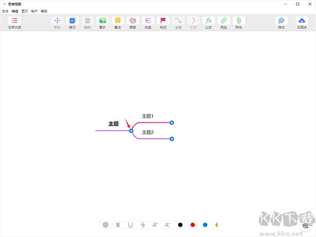This screenshot has width=316, height=237.
Task: Open the 帐户 menu
Action: coord(34,11)
